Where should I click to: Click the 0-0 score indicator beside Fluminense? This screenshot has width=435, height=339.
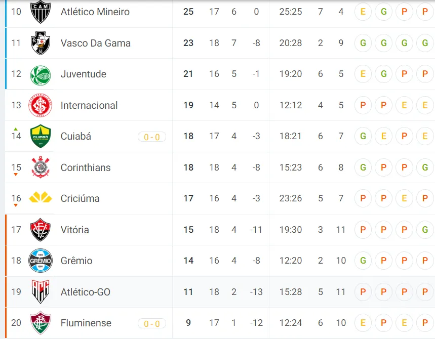(x=152, y=323)
